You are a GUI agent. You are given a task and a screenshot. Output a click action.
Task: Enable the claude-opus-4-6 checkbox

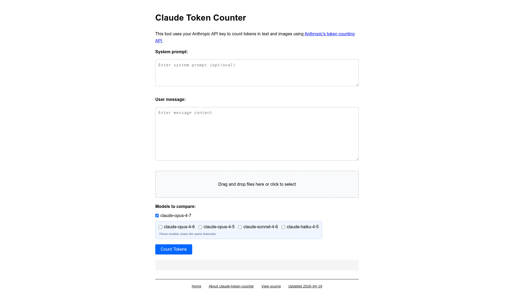point(160,227)
